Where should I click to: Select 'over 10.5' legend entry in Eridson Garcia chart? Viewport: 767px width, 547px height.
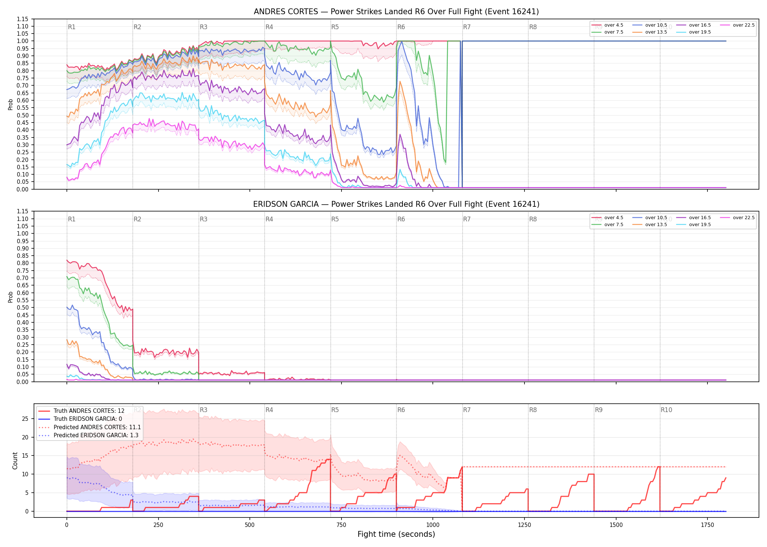pos(650,218)
